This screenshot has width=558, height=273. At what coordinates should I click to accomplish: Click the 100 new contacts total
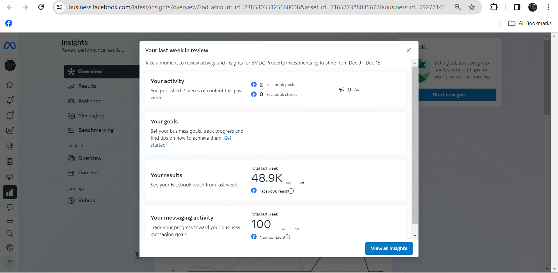261,224
